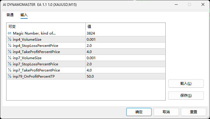The image size is (210, 119).
Task: Click the ½ icon beside inp7_TakeProfitPercentPrice
Action: [x=9, y=70]
